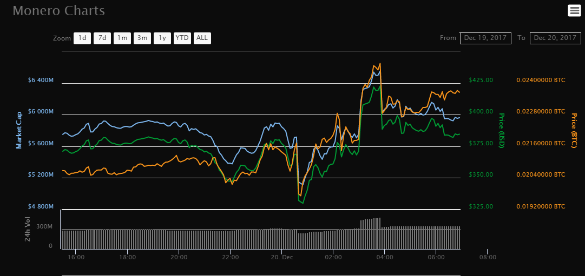The image size is (585, 276).
Task: Click the Monero Charts heading
Action: [59, 11]
